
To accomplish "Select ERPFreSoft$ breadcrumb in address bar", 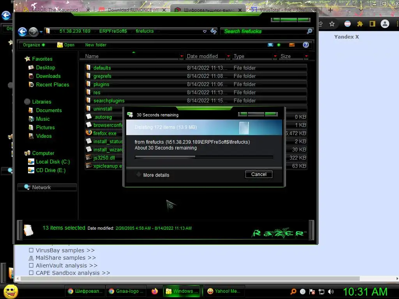I will 113,31.
